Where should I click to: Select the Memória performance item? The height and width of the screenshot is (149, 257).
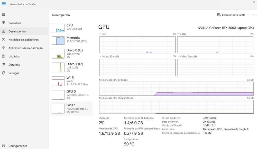click(71, 40)
